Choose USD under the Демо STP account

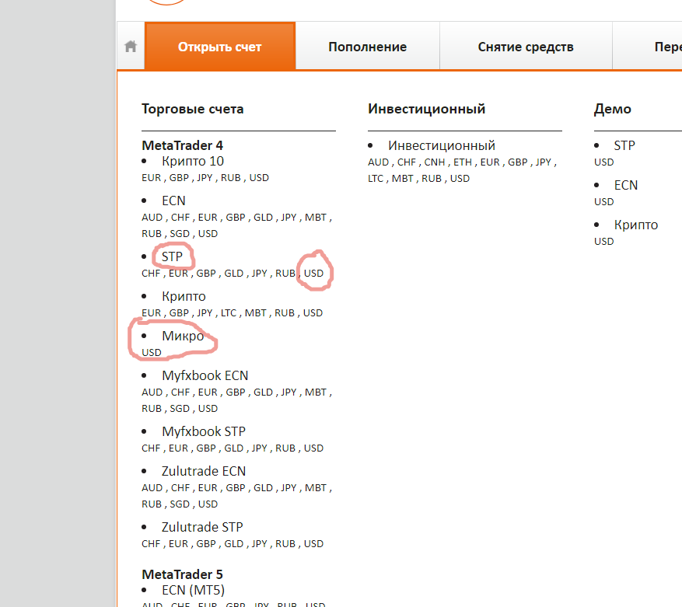603,162
